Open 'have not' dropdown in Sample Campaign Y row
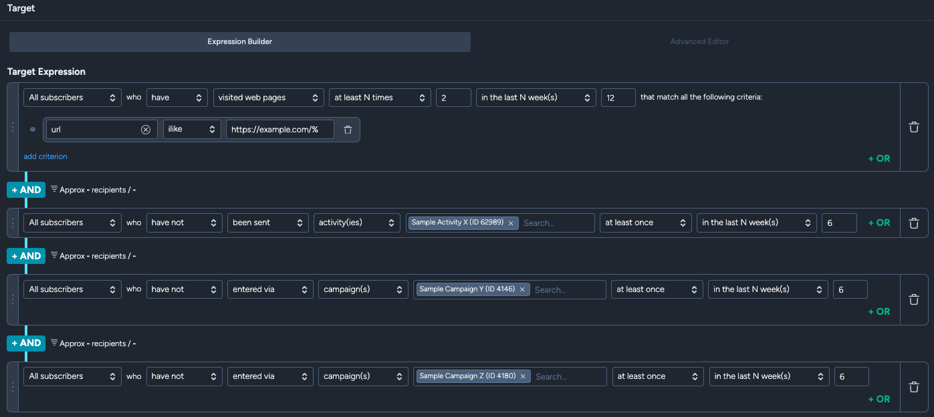 click(185, 289)
